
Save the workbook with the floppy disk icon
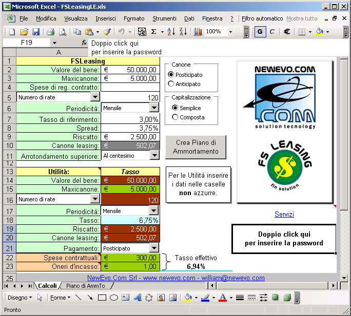[x=36, y=32]
